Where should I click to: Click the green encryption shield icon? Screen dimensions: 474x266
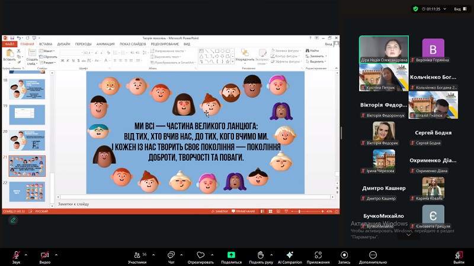[x=415, y=9]
